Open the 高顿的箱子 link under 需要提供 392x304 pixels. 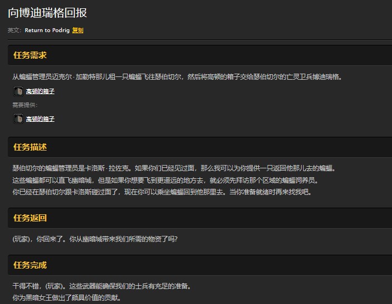(41, 118)
